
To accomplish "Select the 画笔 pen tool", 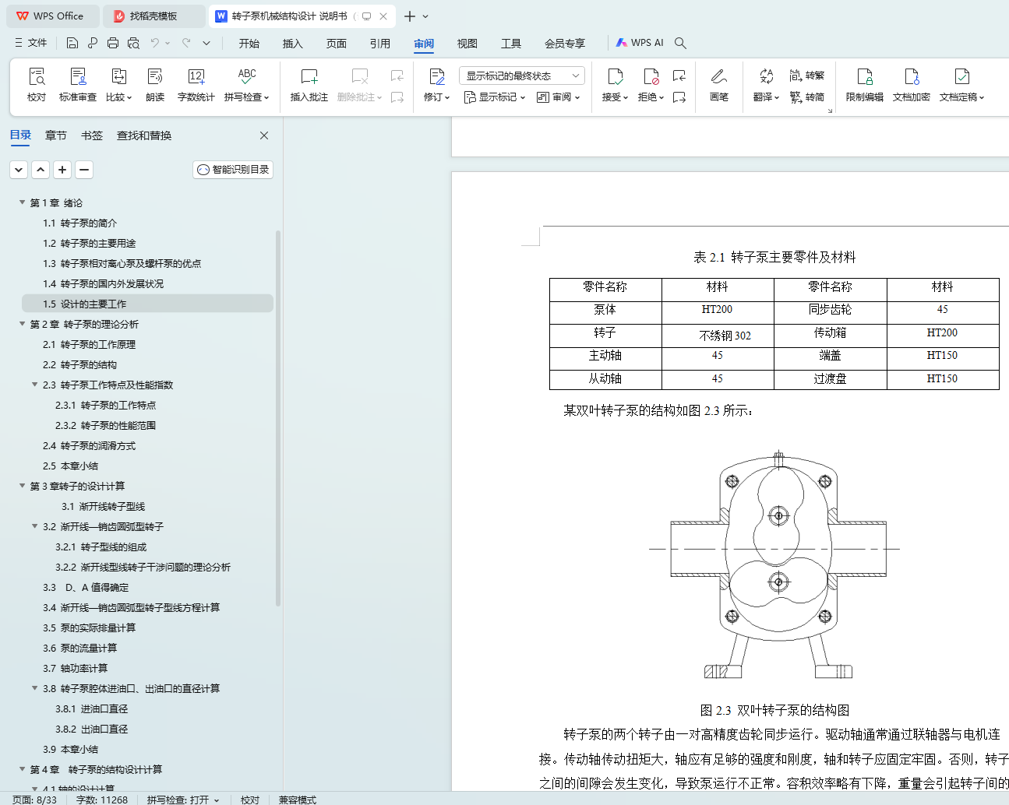I will click(719, 84).
